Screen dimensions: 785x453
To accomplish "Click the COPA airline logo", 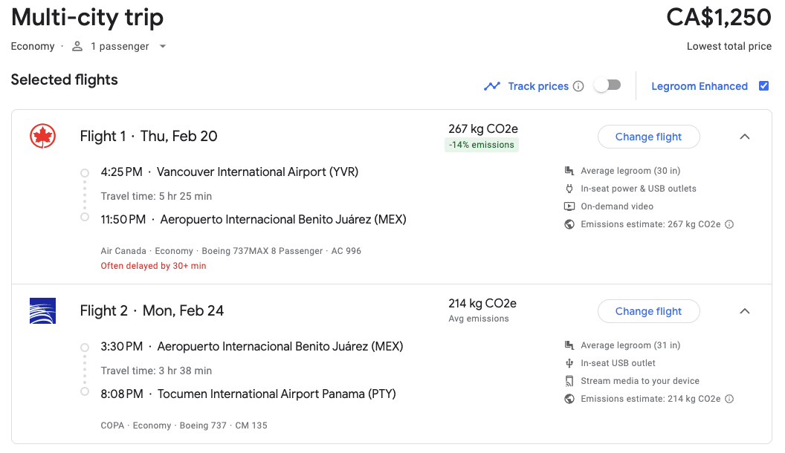I will tap(42, 310).
